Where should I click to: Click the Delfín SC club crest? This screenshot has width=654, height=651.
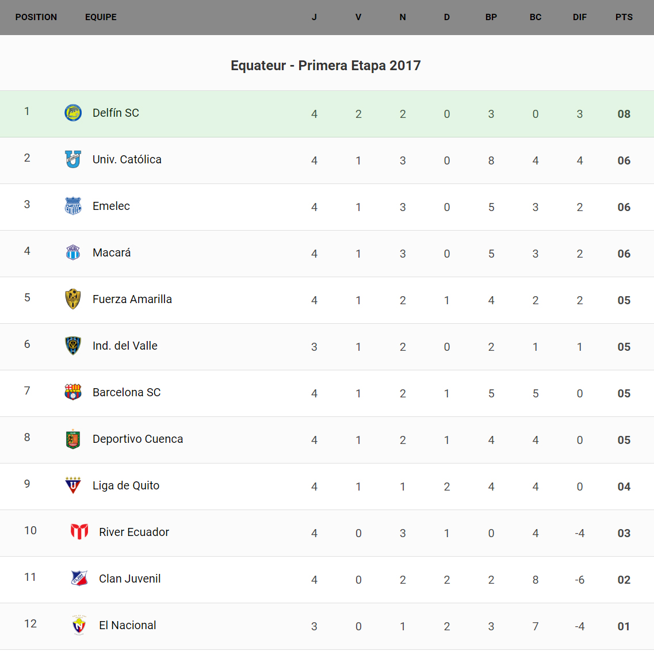point(73,113)
